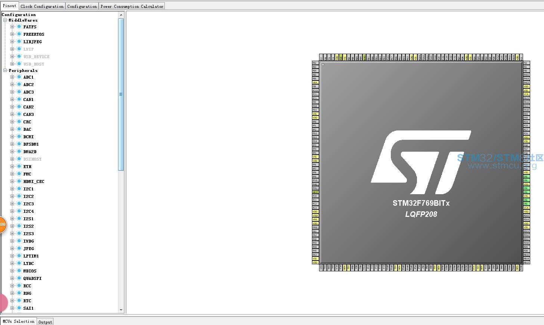Click the DMA2D peripheral icon
Image resolution: width=544 pixels, height=325 pixels.
coord(19,152)
